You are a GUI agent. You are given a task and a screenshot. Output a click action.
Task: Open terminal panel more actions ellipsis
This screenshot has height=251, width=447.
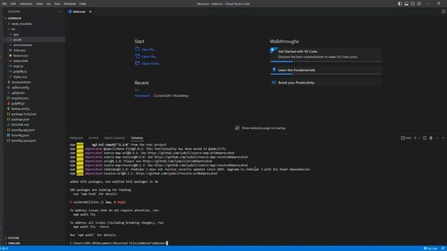coord(437,138)
